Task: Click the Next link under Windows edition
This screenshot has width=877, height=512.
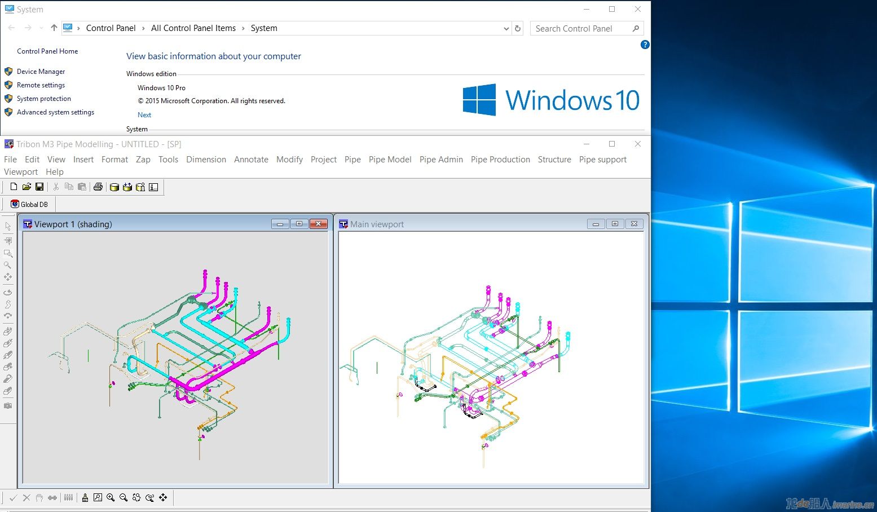Action: point(144,115)
